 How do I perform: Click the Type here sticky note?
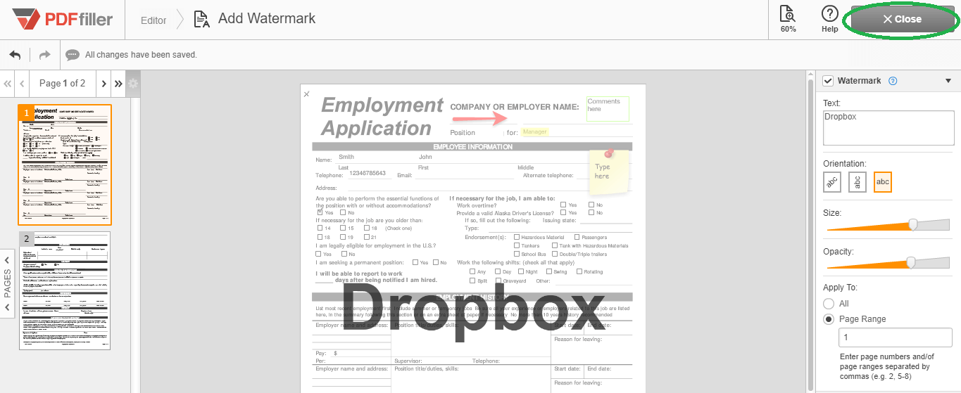609,171
